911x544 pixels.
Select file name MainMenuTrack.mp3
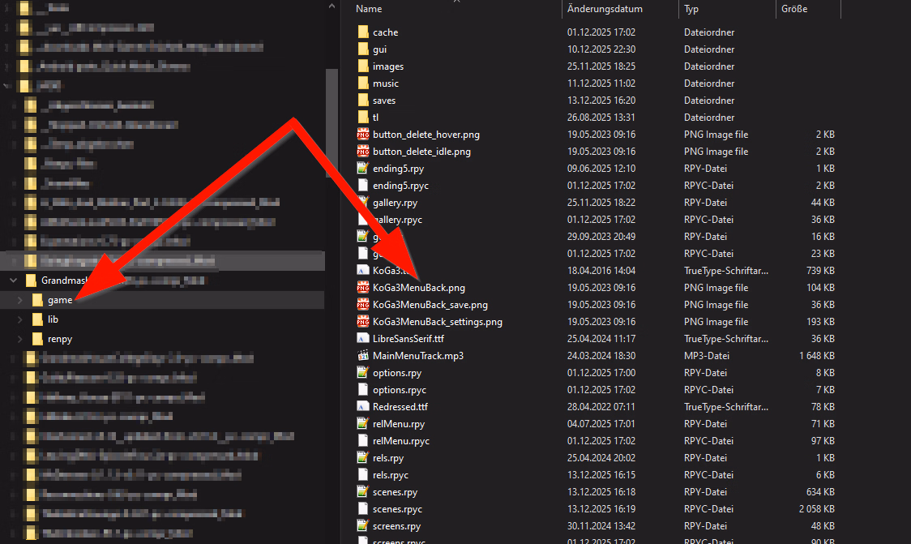click(418, 356)
